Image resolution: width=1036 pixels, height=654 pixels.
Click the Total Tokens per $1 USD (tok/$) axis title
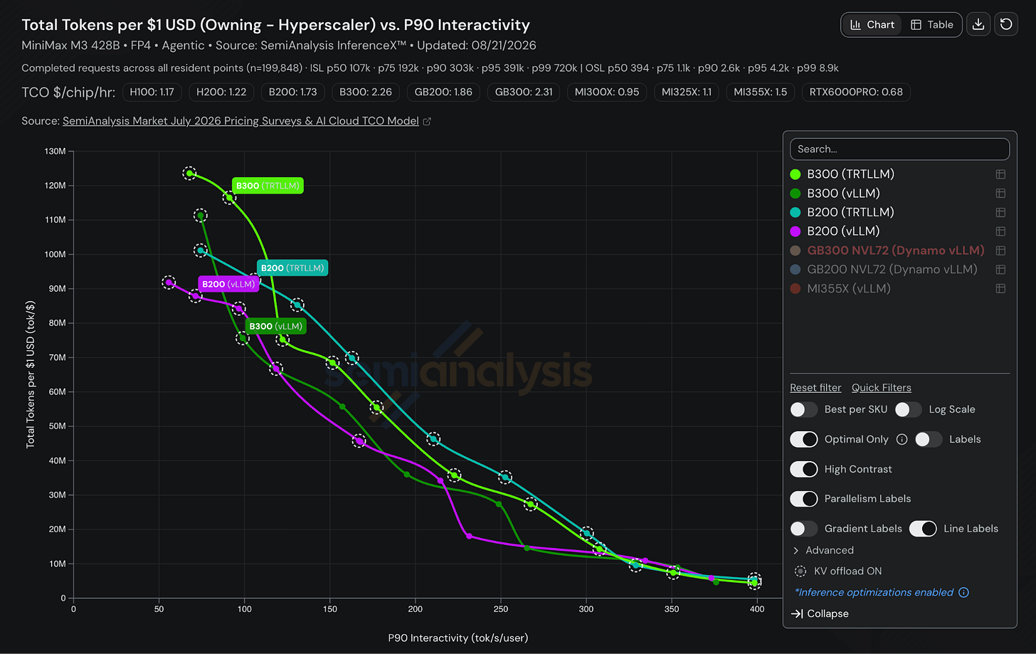31,374
